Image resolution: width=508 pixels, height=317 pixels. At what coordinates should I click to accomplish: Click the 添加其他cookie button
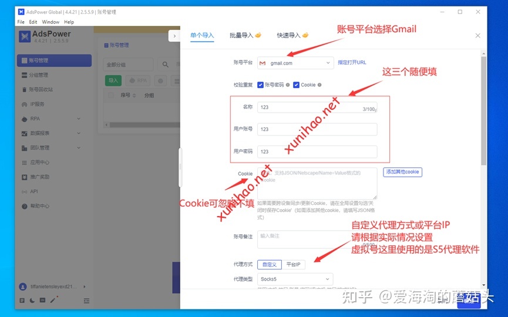coord(402,172)
